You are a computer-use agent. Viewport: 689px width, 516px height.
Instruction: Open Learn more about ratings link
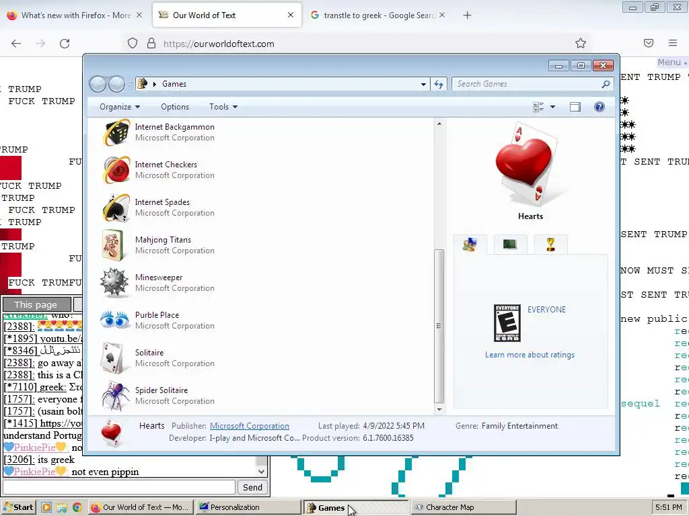click(x=530, y=355)
